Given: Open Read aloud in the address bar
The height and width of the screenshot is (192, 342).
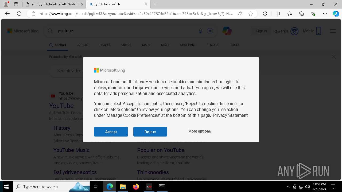Looking at the screenshot, I should tap(240, 14).
